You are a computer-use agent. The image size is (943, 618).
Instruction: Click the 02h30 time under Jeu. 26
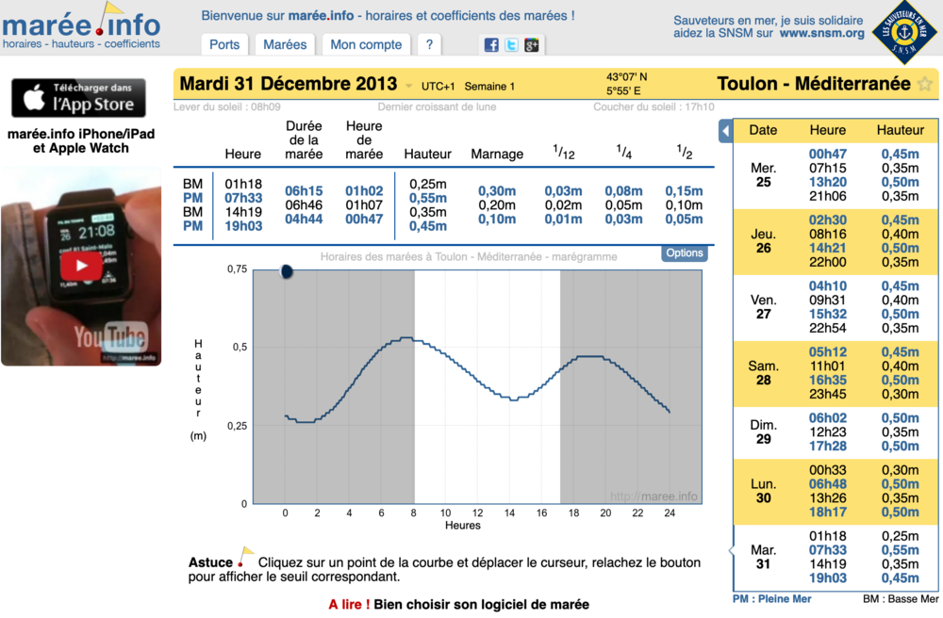(x=828, y=220)
